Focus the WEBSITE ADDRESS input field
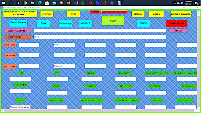This screenshot has height=113, width=201. (100, 31)
